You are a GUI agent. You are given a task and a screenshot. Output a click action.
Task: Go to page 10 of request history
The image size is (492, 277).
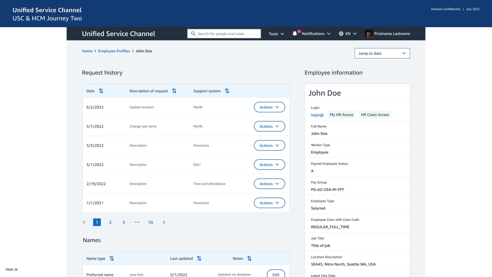point(150,222)
